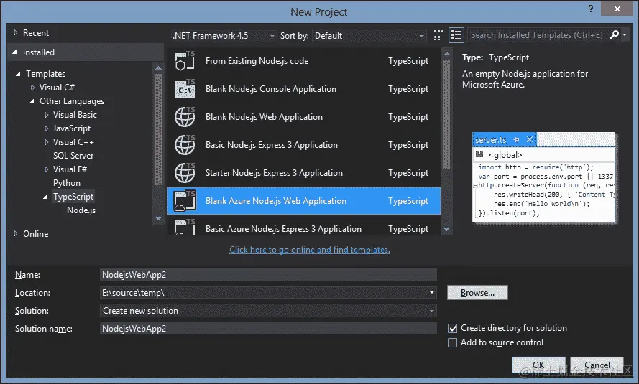Enable Add to source control checkbox
639x384 pixels.
point(452,343)
